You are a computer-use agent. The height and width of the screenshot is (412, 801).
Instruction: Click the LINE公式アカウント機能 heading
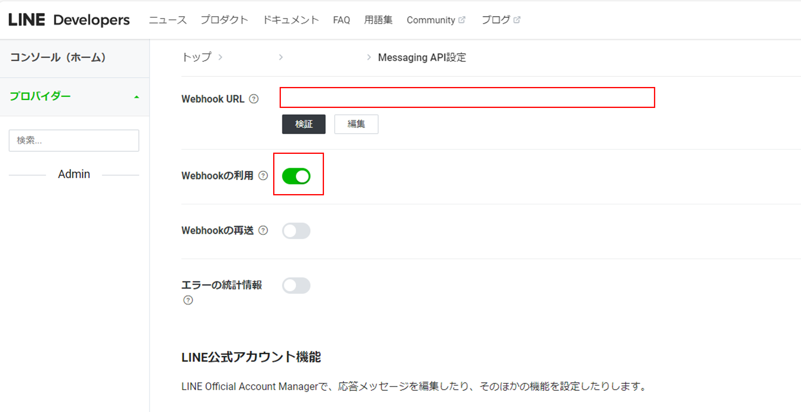coord(251,357)
